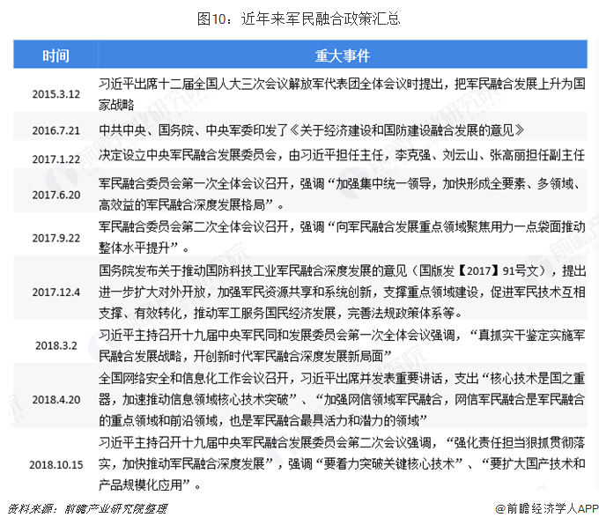Click the 全国网络安全和信息化工作会议 event text
Image resolution: width=599 pixels, height=525 pixels.
[x=342, y=399]
